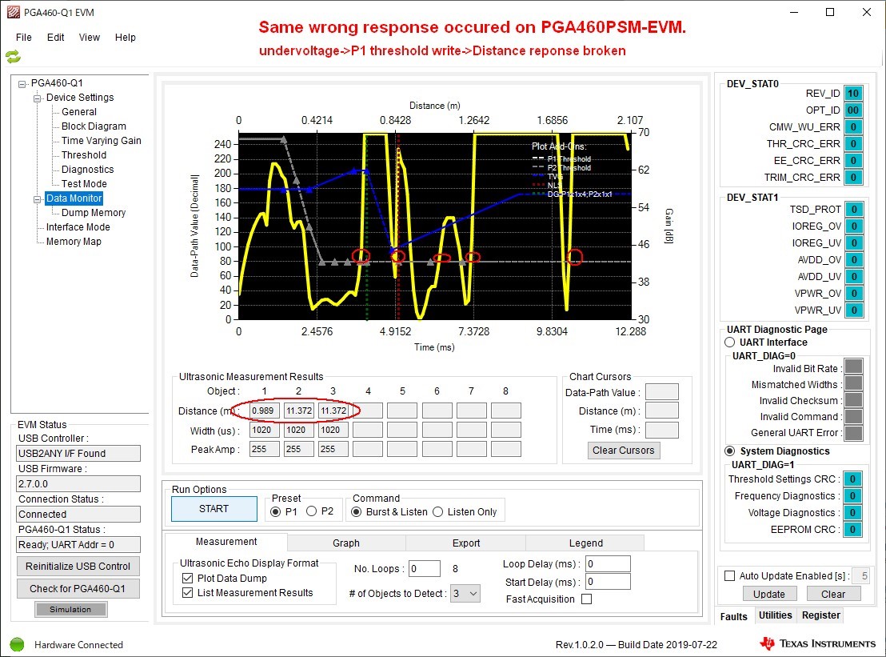Click the Object 1 Width (us) field
Viewport: 886px width, 657px height.
[265, 431]
